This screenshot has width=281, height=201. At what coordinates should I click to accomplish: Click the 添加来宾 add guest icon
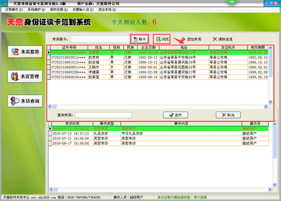point(183,39)
